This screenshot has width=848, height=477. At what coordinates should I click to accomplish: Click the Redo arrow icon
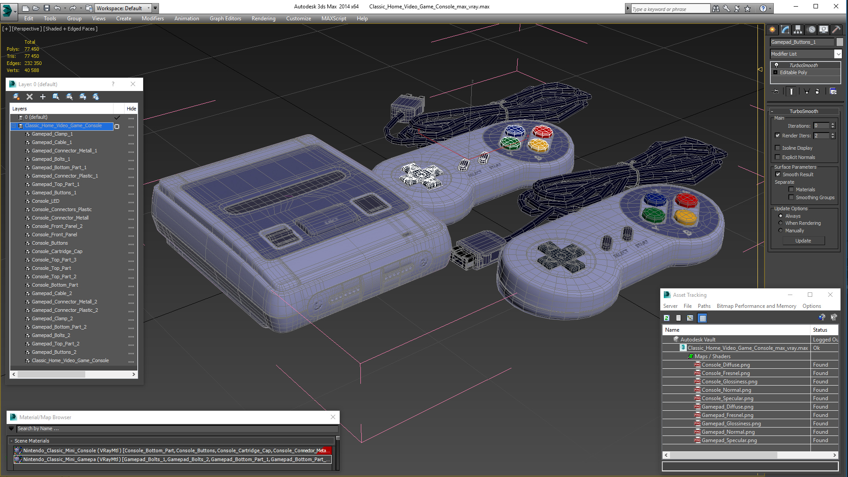point(73,8)
